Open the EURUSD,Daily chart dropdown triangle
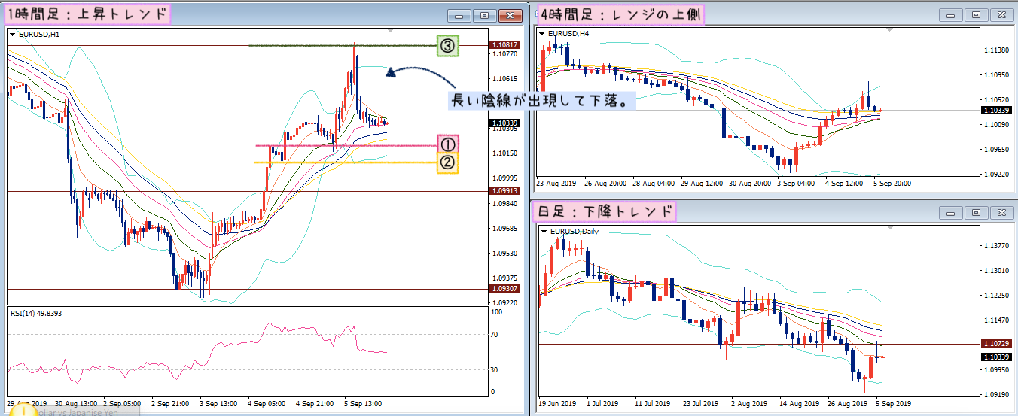 coord(544,231)
